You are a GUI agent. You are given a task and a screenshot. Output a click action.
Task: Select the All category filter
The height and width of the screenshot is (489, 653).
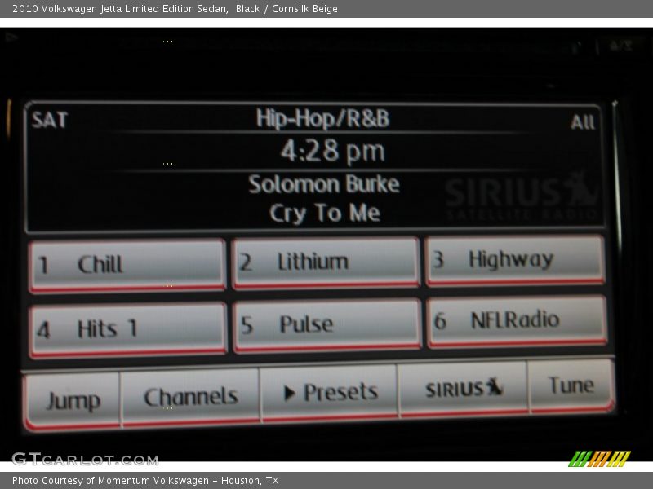(x=582, y=122)
